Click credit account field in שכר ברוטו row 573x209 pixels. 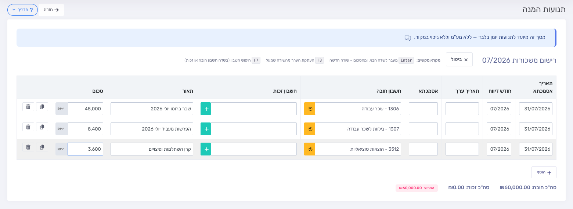click(x=254, y=109)
